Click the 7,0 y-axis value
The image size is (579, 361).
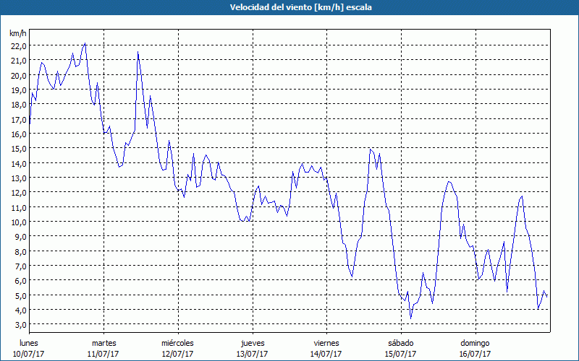click(20, 266)
